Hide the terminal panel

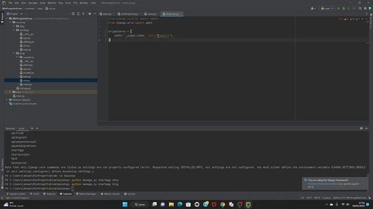point(367,128)
